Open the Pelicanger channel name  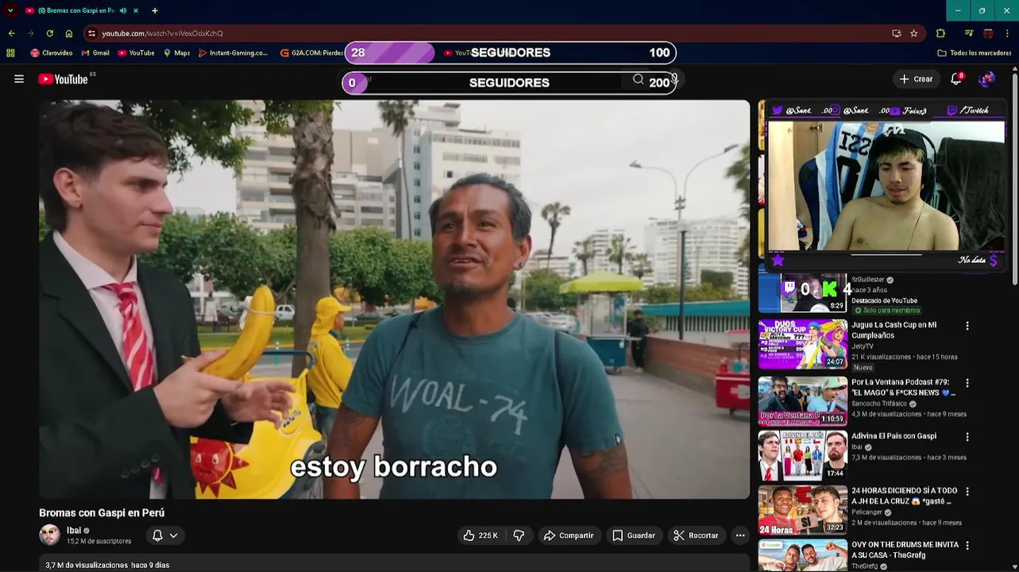868,512
